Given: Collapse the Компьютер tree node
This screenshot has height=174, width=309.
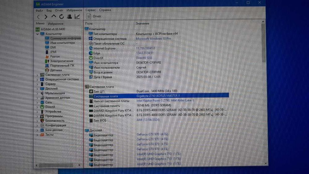Looking at the screenshot, I should coord(37,34).
